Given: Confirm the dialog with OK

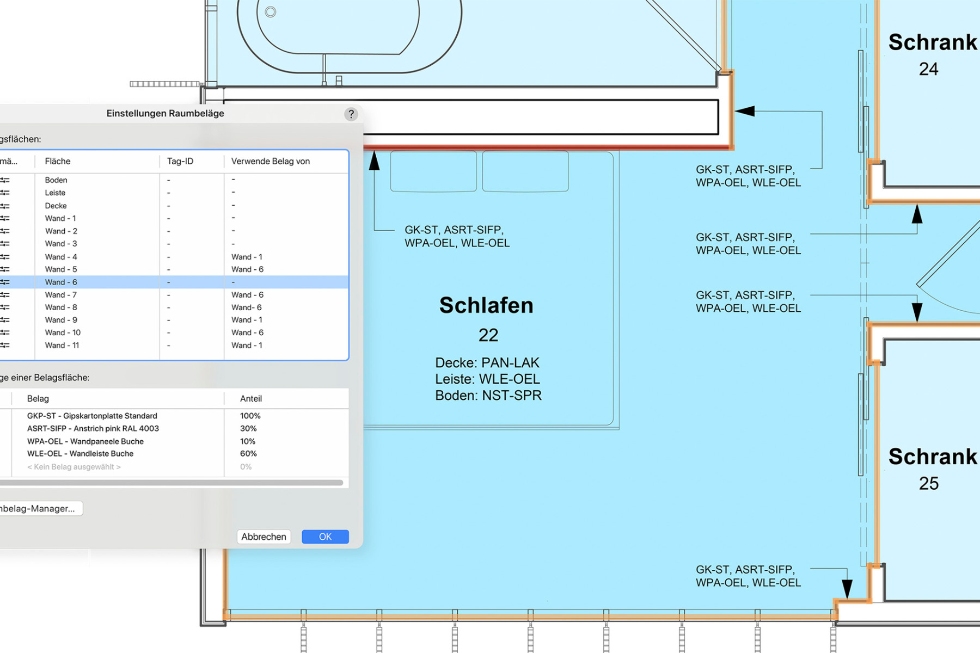Looking at the screenshot, I should coord(325,537).
